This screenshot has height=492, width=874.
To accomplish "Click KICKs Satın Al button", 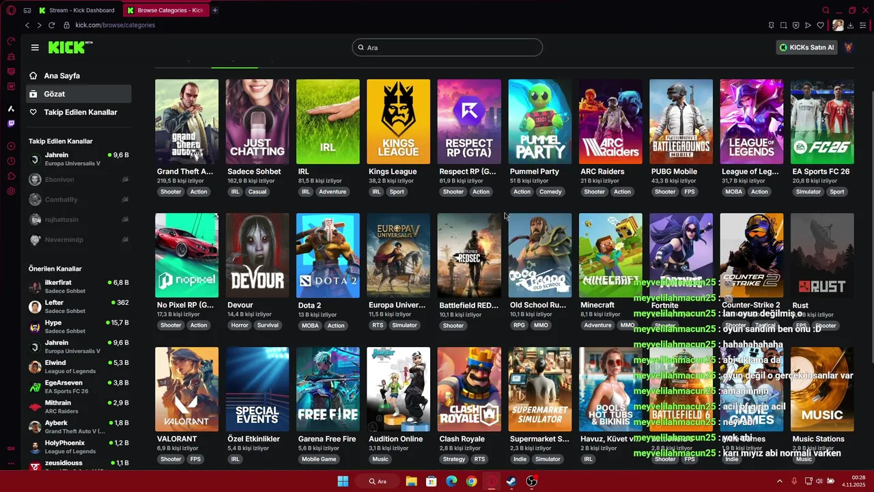I will click(x=807, y=47).
